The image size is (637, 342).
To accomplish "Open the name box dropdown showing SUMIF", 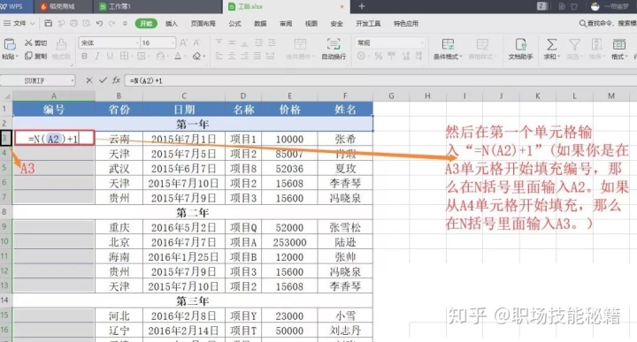I will point(73,80).
